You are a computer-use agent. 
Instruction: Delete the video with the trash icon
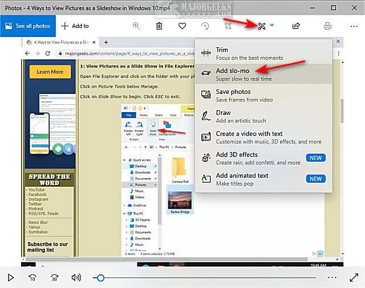pyautogui.click(x=159, y=26)
